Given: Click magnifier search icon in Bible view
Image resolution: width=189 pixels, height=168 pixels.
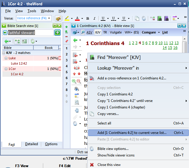Looking at the screenshot, I should click(x=83, y=32).
